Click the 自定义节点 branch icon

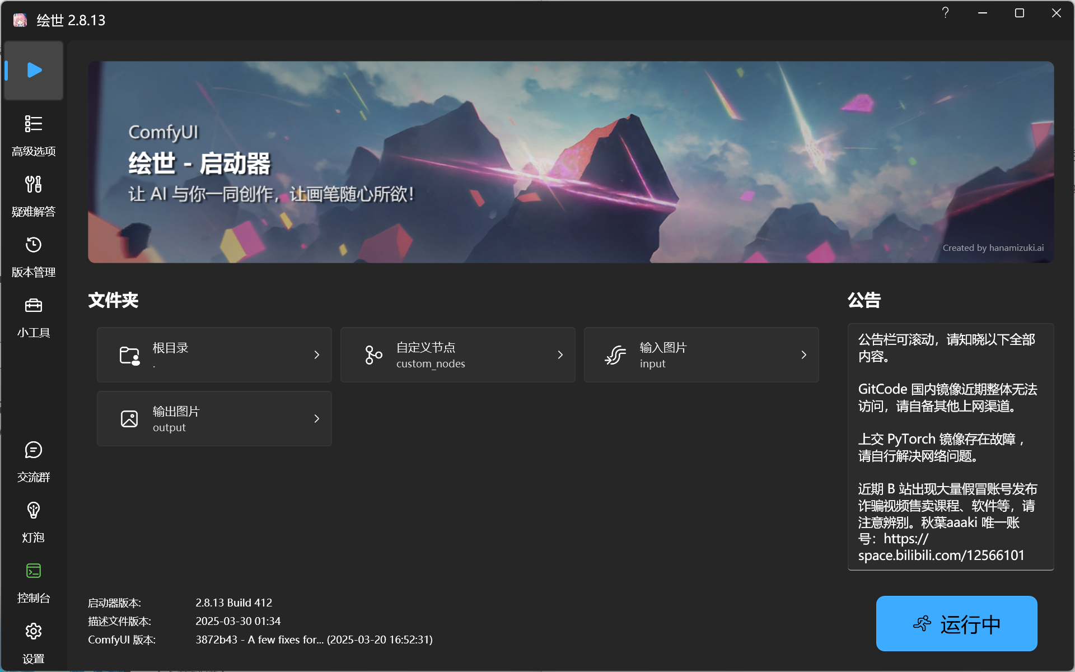point(373,355)
